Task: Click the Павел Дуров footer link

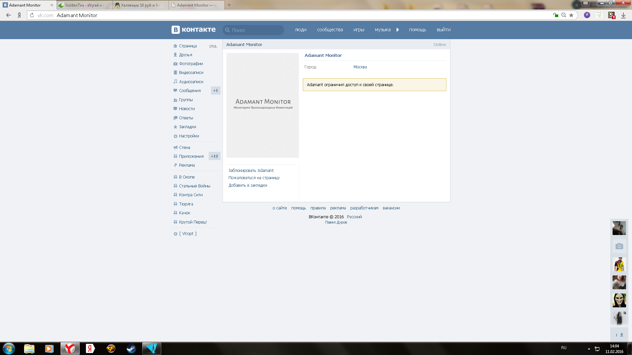Action: pyautogui.click(x=336, y=223)
